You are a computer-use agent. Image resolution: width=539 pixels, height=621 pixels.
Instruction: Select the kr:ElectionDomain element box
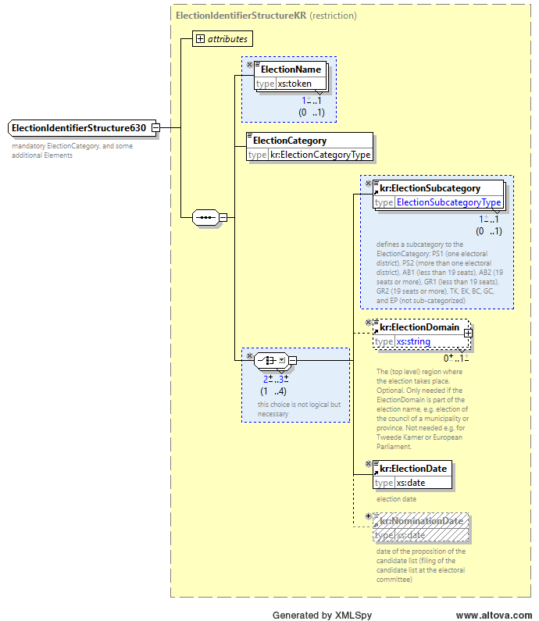click(421, 334)
